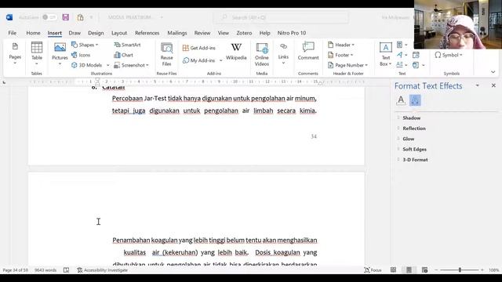The image size is (502, 282).
Task: Adjust the zoom slider
Action: [x=460, y=270]
